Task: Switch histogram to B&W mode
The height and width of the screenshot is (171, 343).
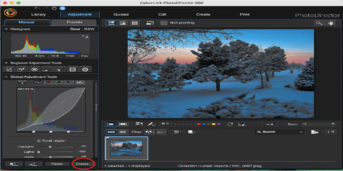Action: point(89,29)
